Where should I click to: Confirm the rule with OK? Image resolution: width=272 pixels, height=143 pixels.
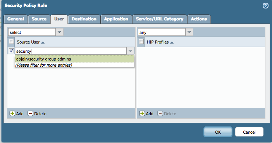coord(218,132)
